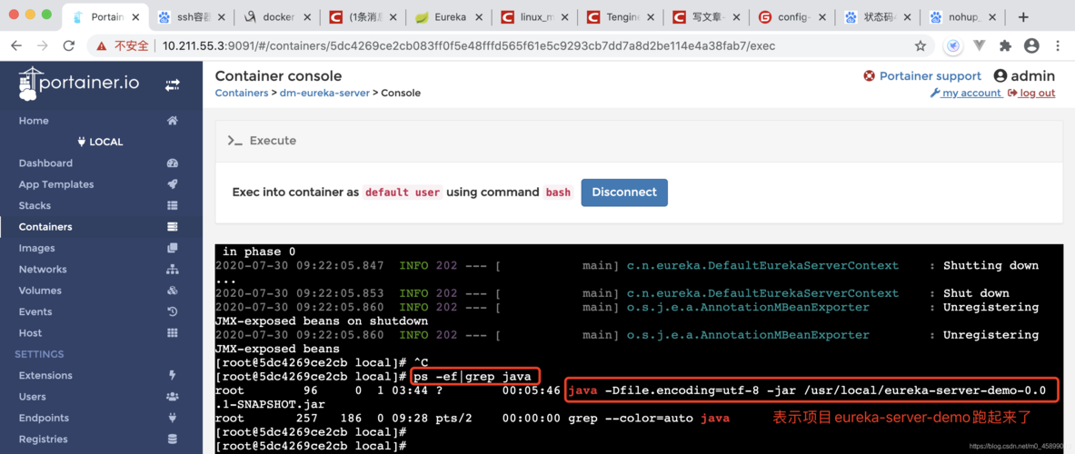Click the Portainer support lifebuoy icon

coord(870,76)
